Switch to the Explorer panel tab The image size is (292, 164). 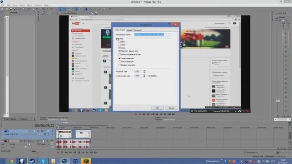point(24,119)
